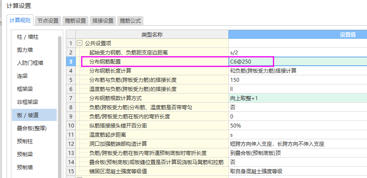Viewport: 367px width, 178px height.
Task: Select row name 负筋/跨板受力筋在板内的弯折长度
Action: (x=129, y=116)
